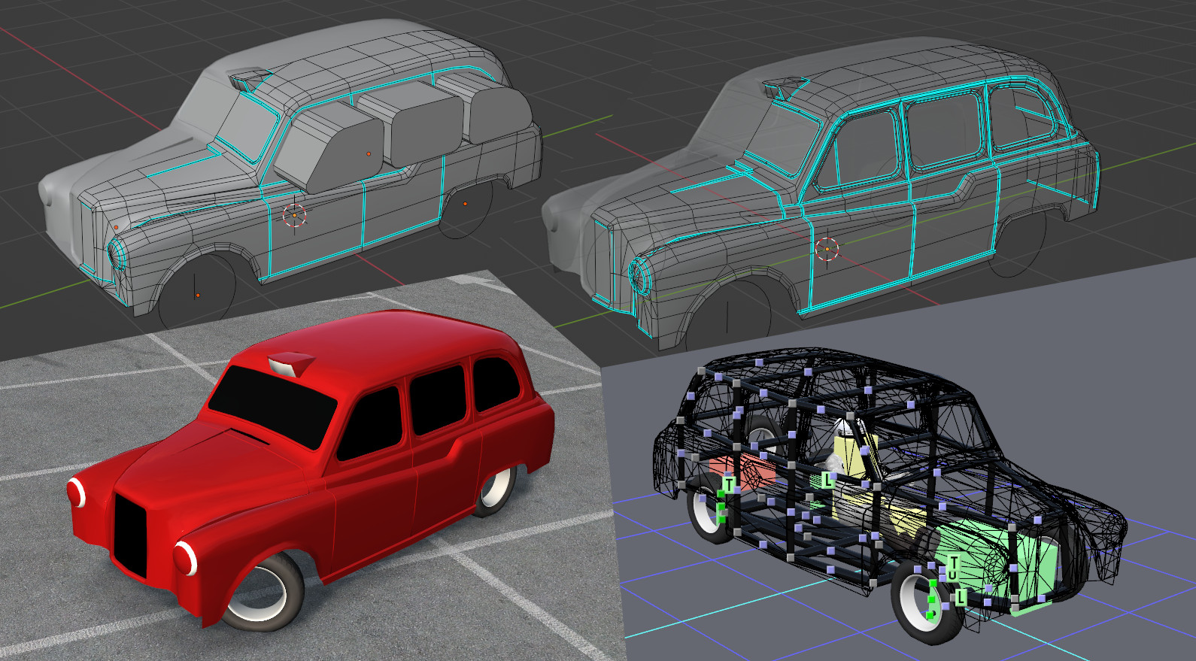1196x661 pixels.
Task: Click the wireframe taxi's rear wheel
Action: click(x=710, y=508)
